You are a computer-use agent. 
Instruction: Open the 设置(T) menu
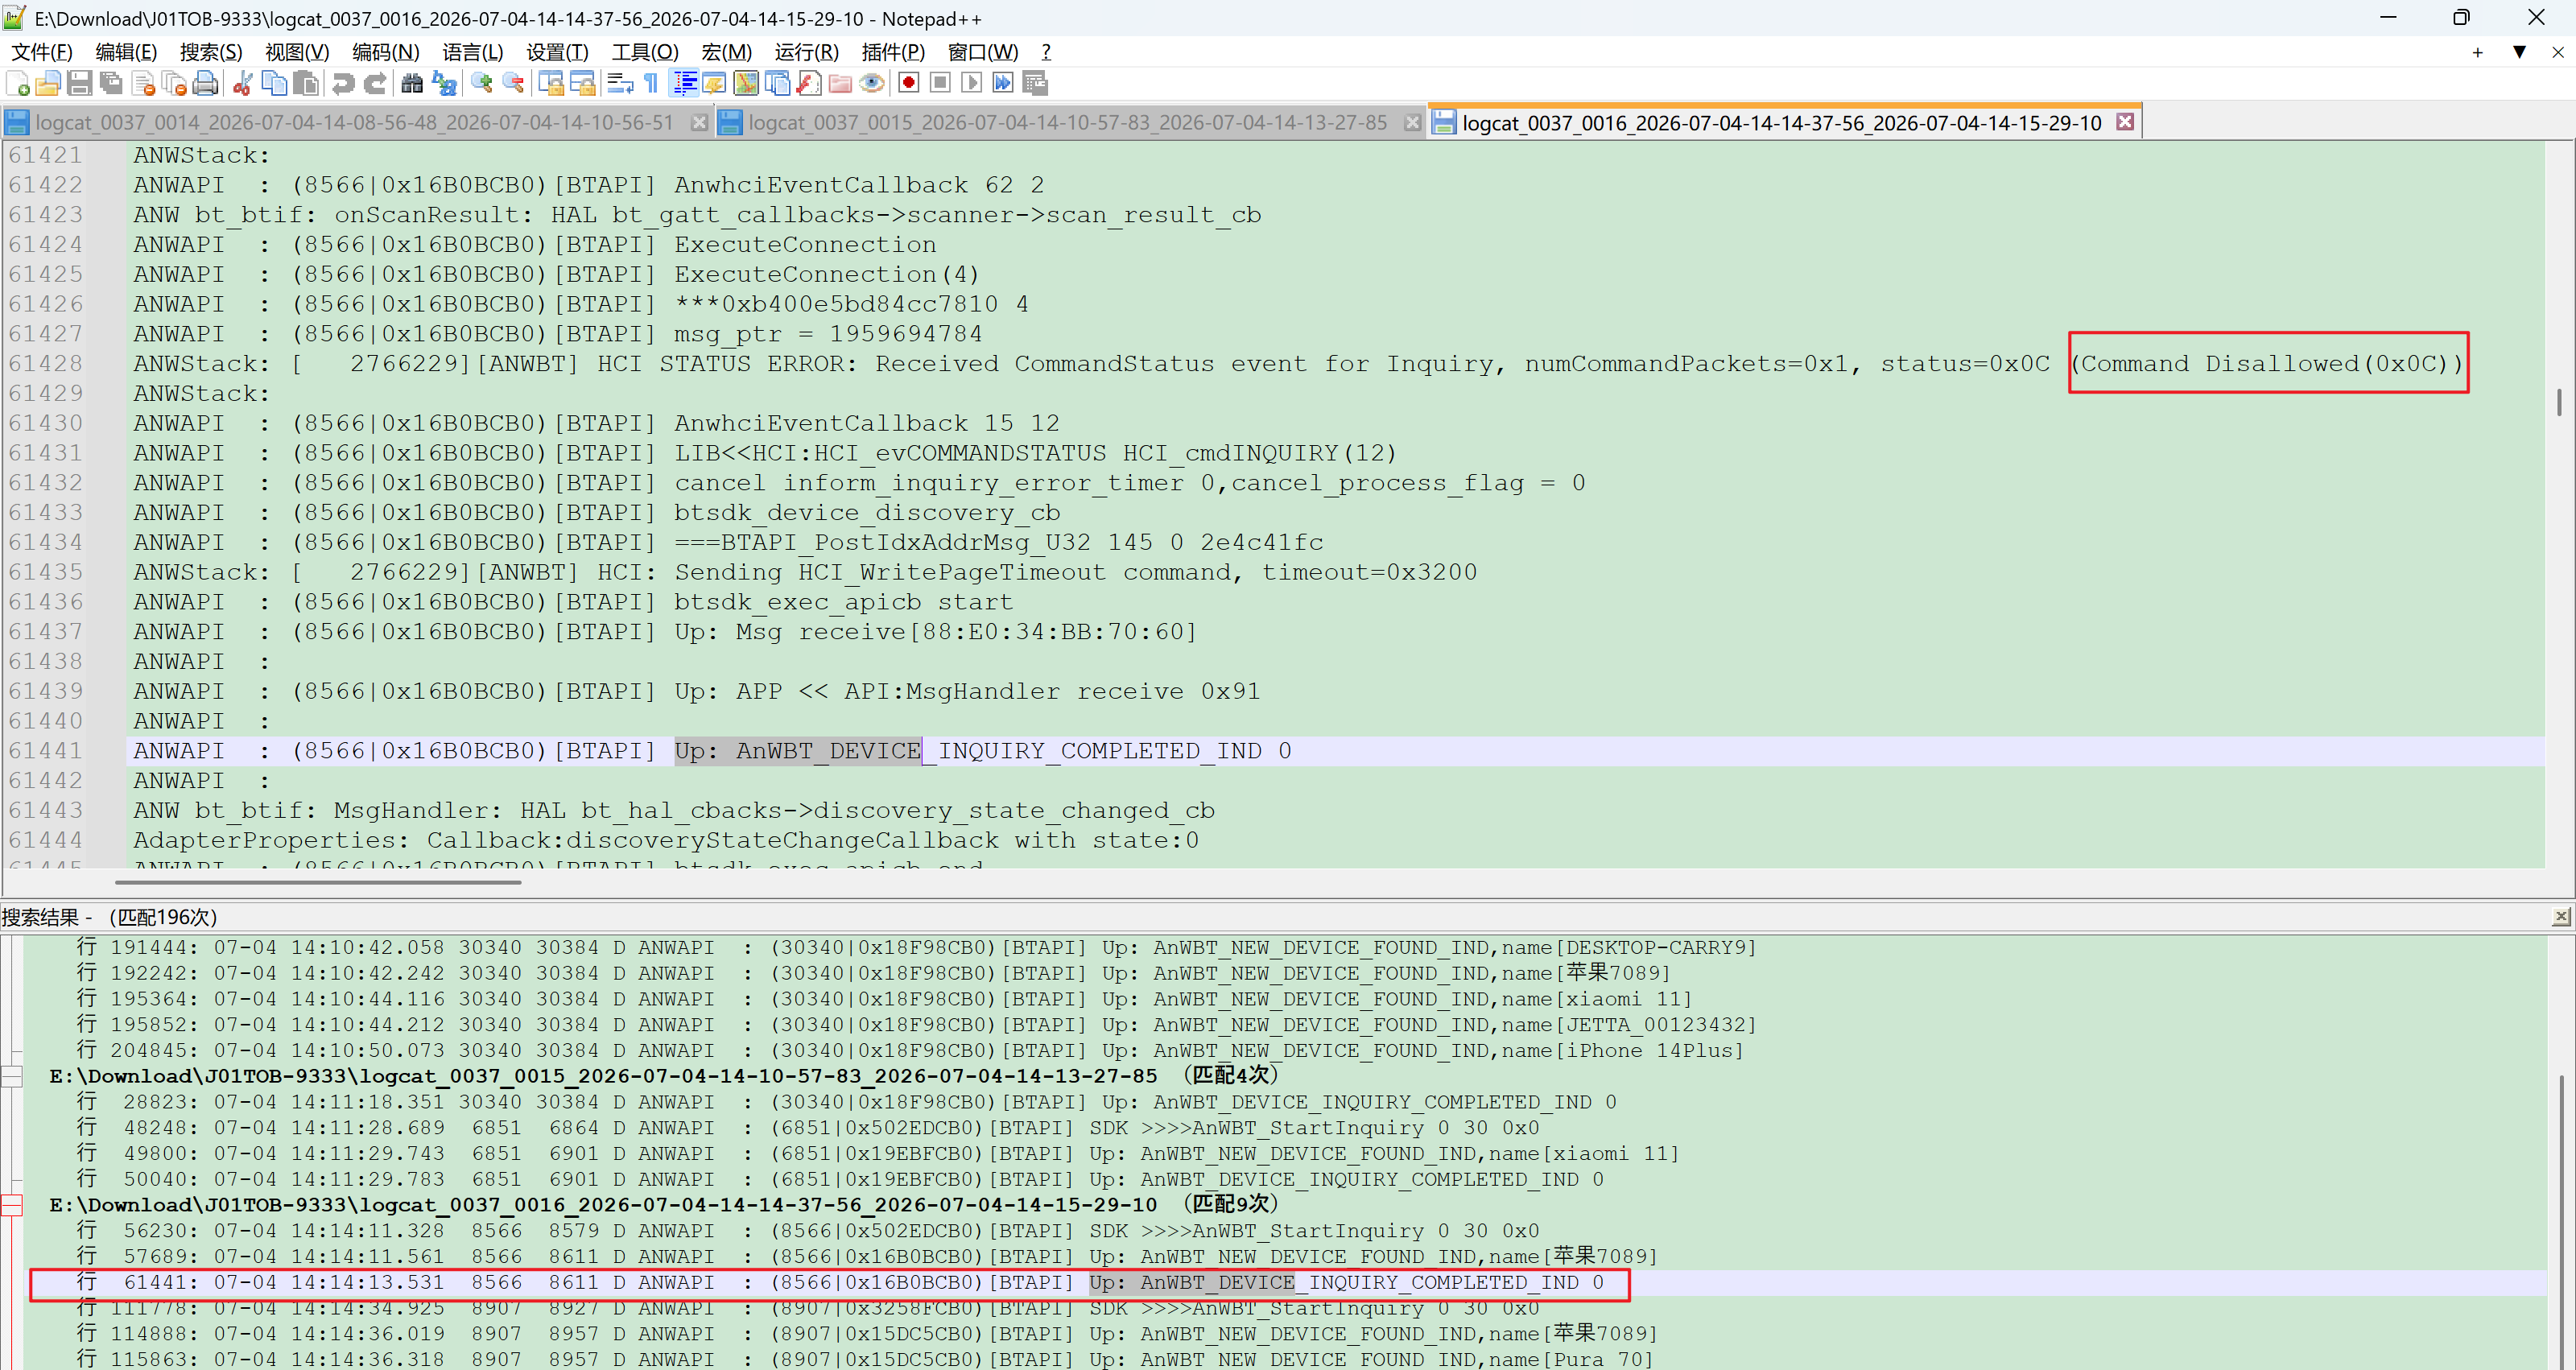(x=557, y=52)
